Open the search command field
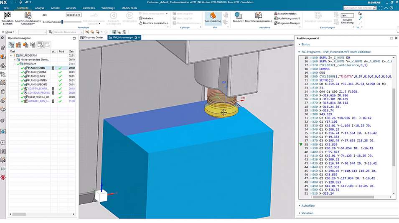The width and height of the screenshot is (399, 223). pyautogui.click(x=360, y=8)
